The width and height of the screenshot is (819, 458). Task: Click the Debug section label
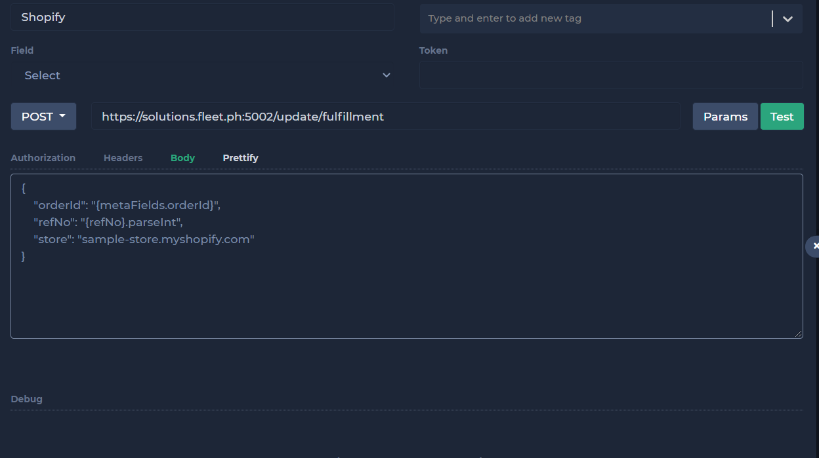27,399
